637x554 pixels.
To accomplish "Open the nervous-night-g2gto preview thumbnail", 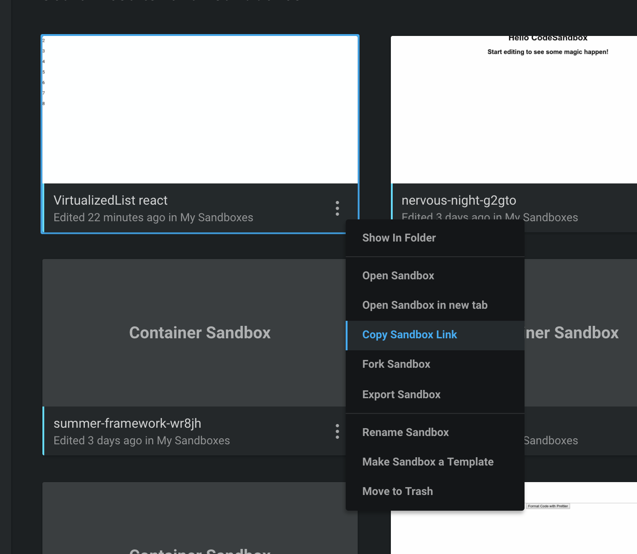I will pos(514,110).
